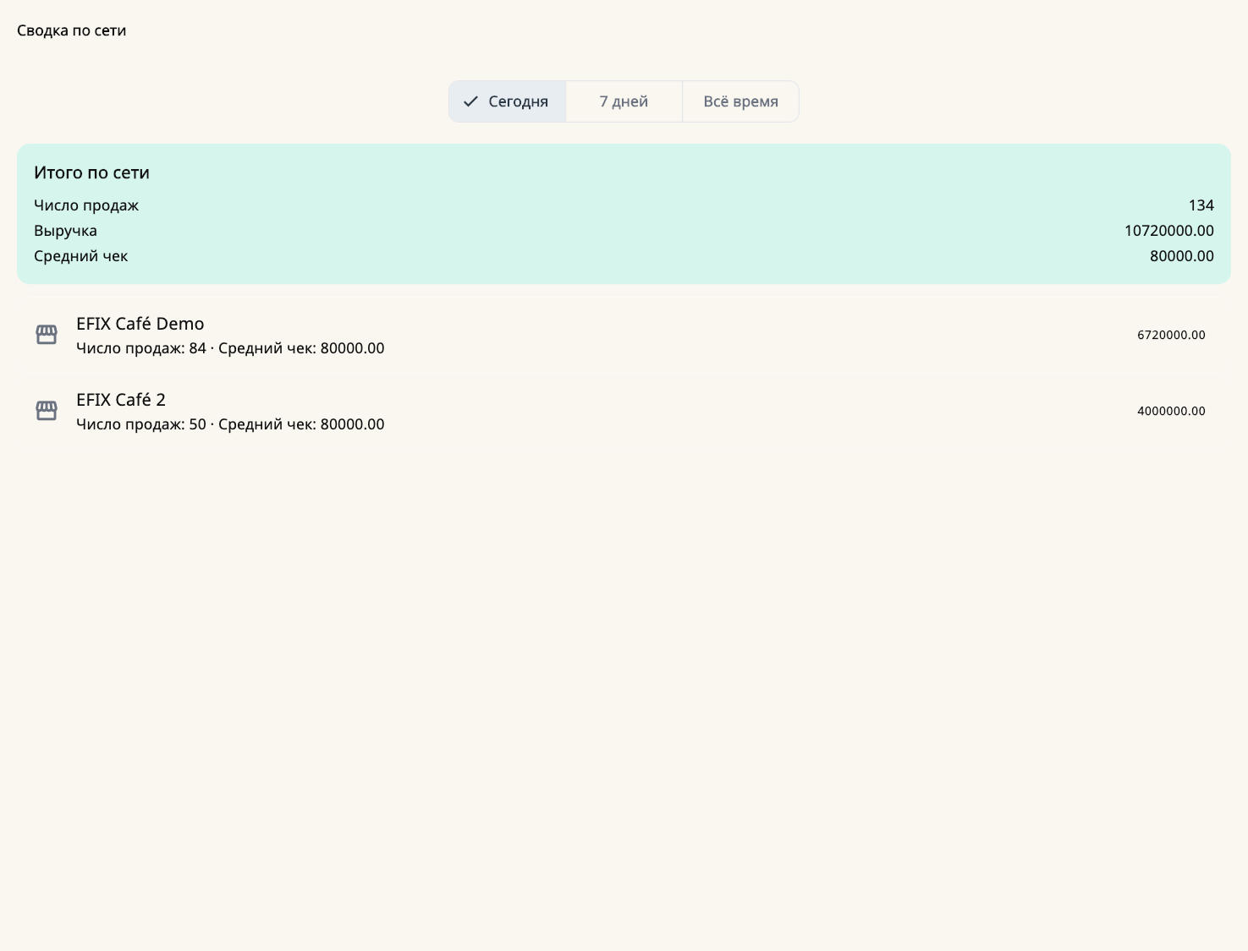Click the network sales count value 134
Viewport: 1248px width, 951px height.
pyautogui.click(x=1201, y=205)
